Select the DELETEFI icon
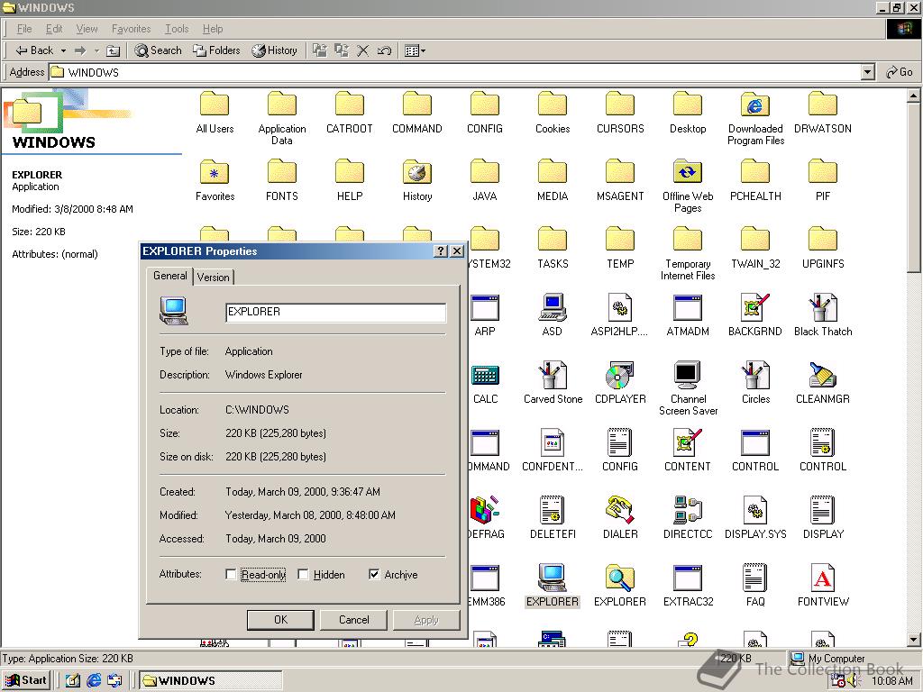This screenshot has width=923, height=692. 553,510
